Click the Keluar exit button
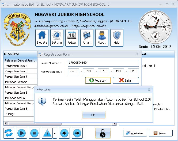The height and width of the screenshot is (141, 178). click(161, 133)
